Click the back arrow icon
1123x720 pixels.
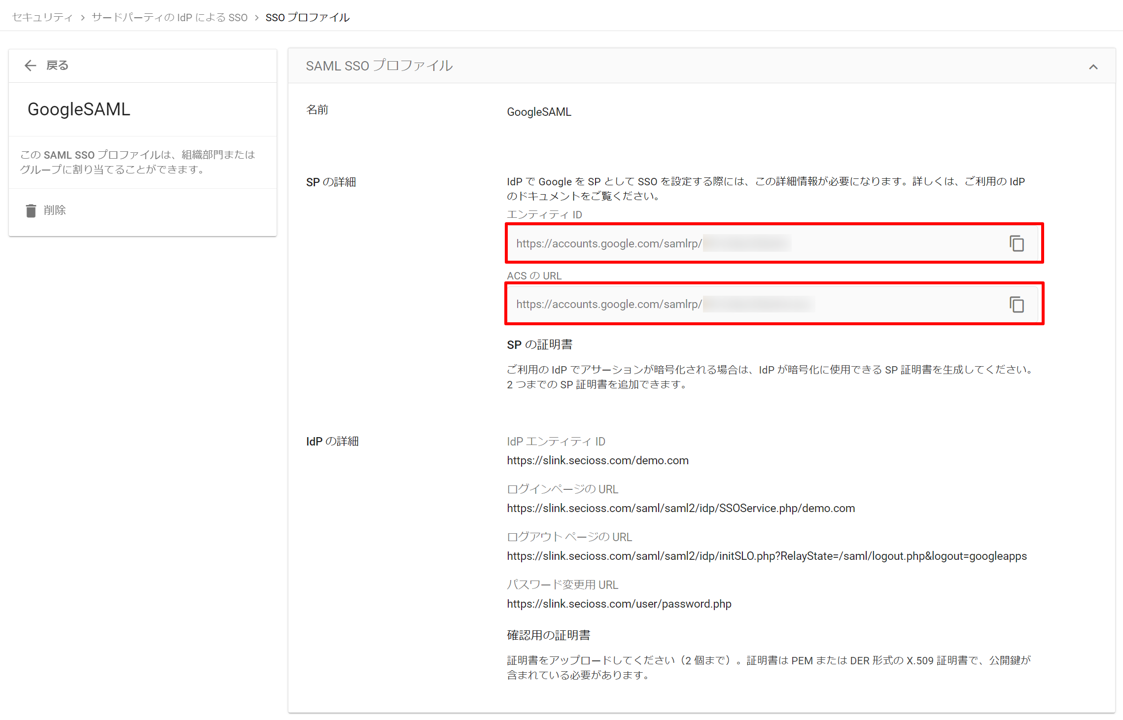point(31,66)
